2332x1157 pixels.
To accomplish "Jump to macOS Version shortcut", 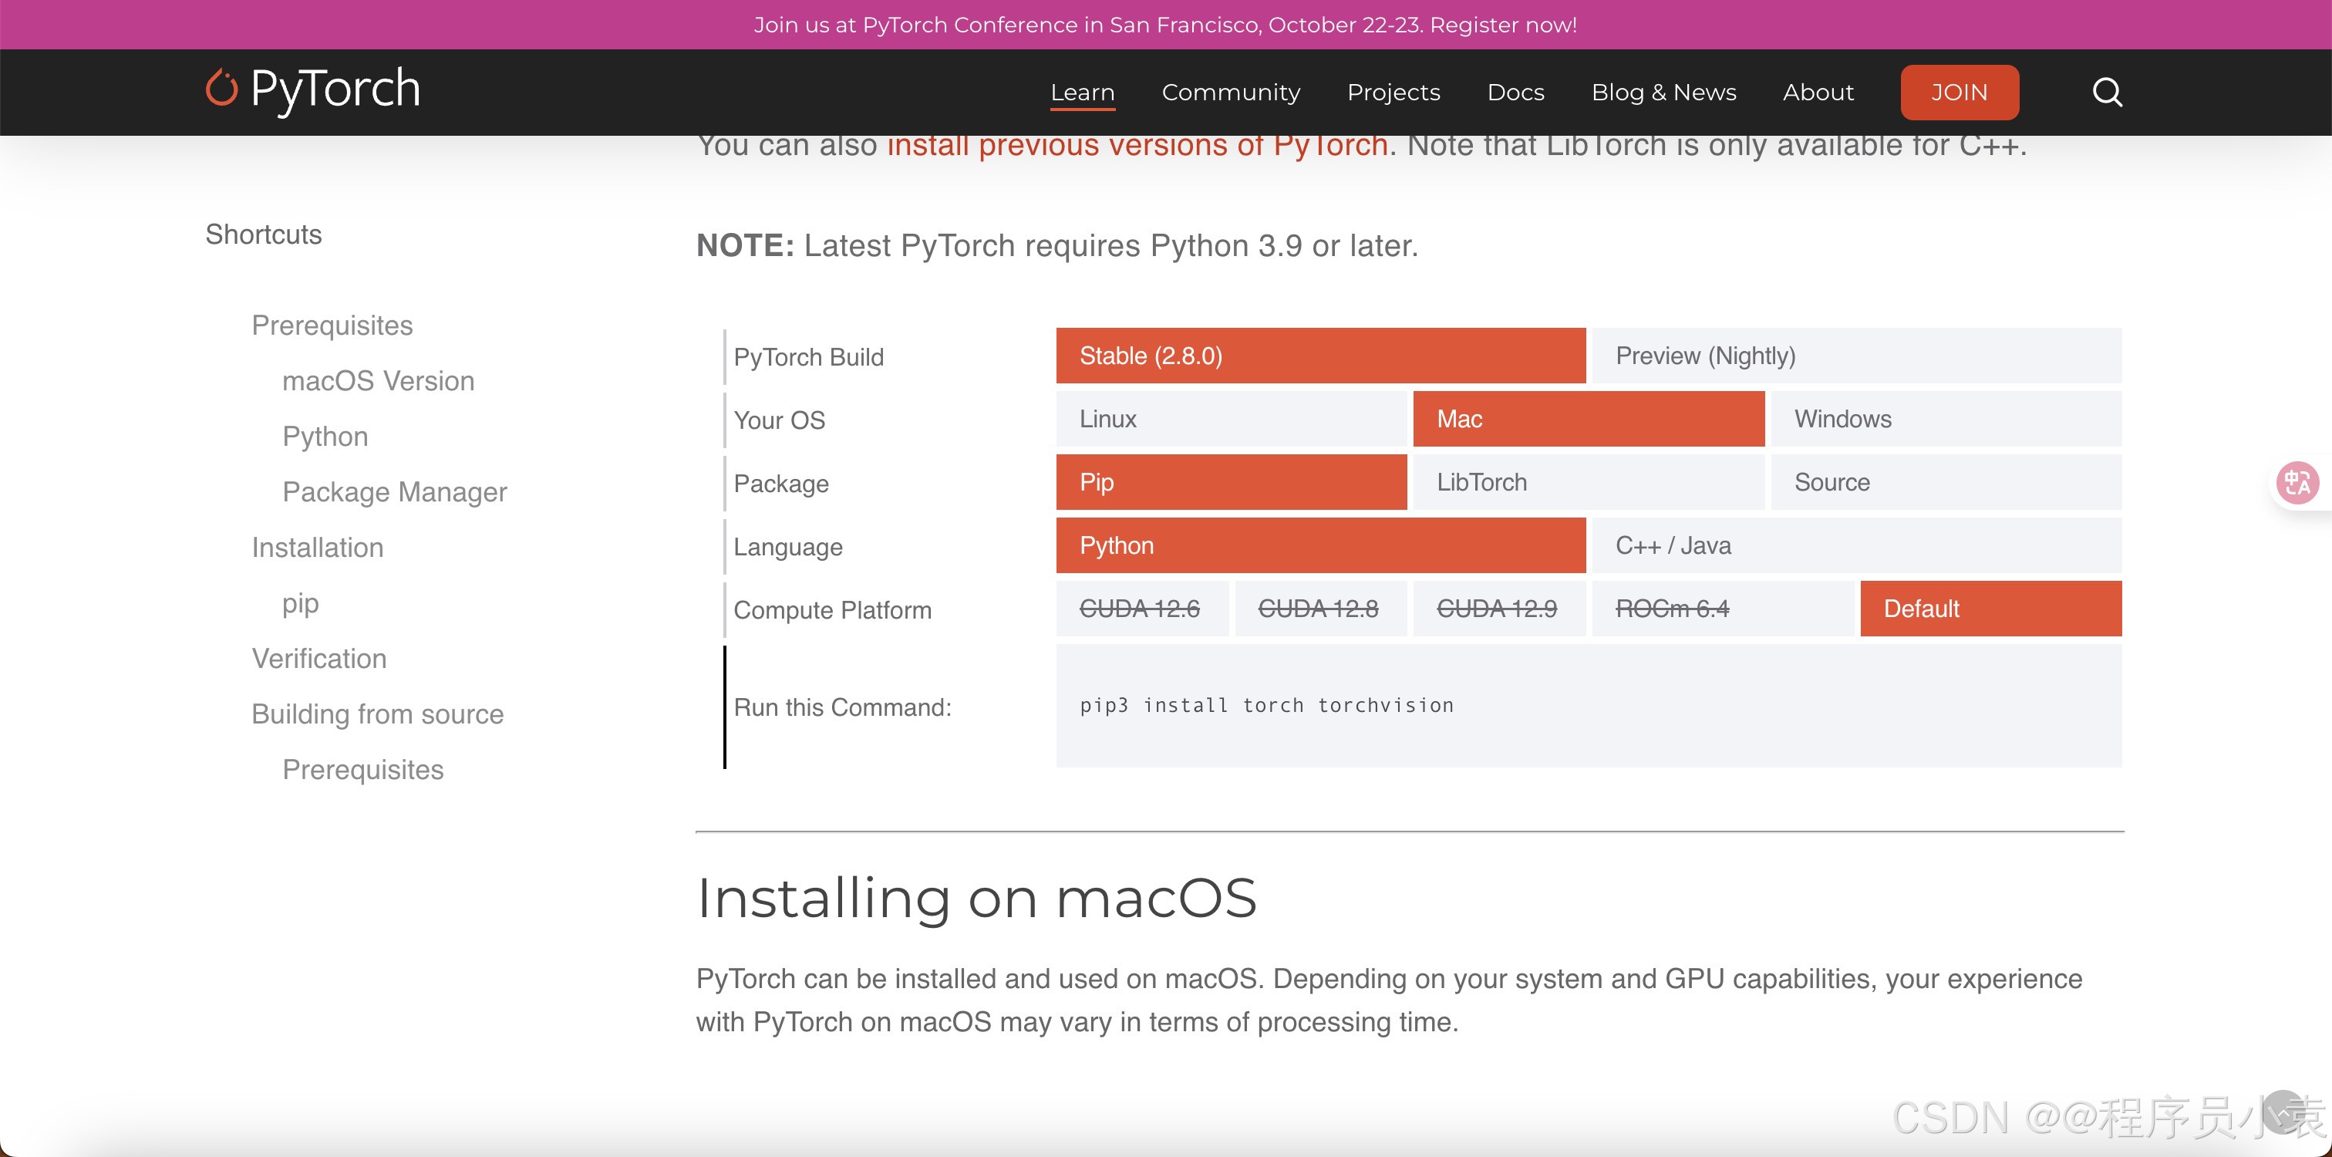I will tap(379, 381).
